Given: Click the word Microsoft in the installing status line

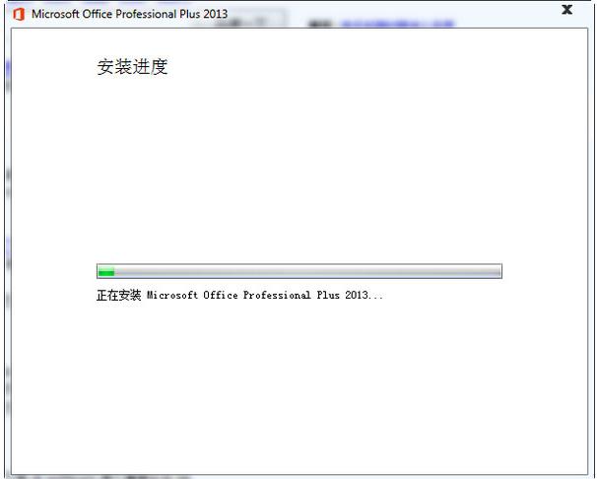Looking at the screenshot, I should point(172,295).
